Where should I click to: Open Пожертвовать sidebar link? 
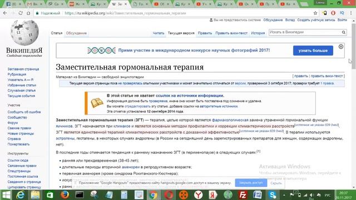[x=18, y=144]
